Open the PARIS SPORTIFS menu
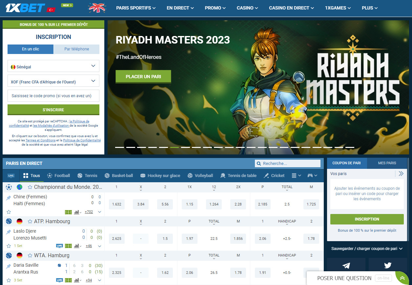Screen dimensions: 412x285 pyautogui.click(x=136, y=8)
